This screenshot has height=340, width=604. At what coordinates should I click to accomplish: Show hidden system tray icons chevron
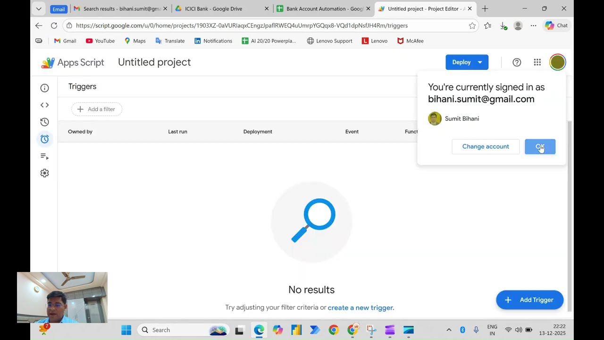pos(449,330)
